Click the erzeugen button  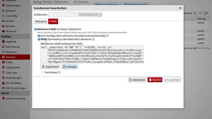click(70, 66)
